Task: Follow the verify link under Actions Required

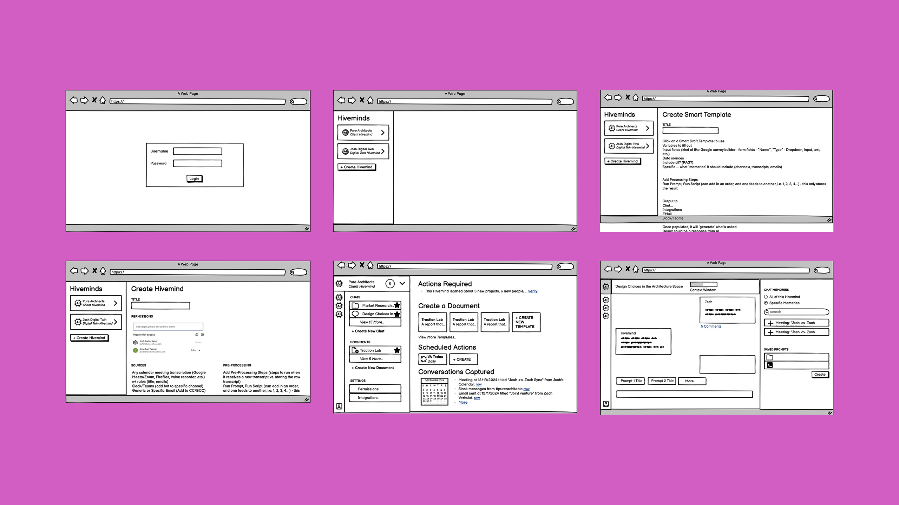Action: 532,291
